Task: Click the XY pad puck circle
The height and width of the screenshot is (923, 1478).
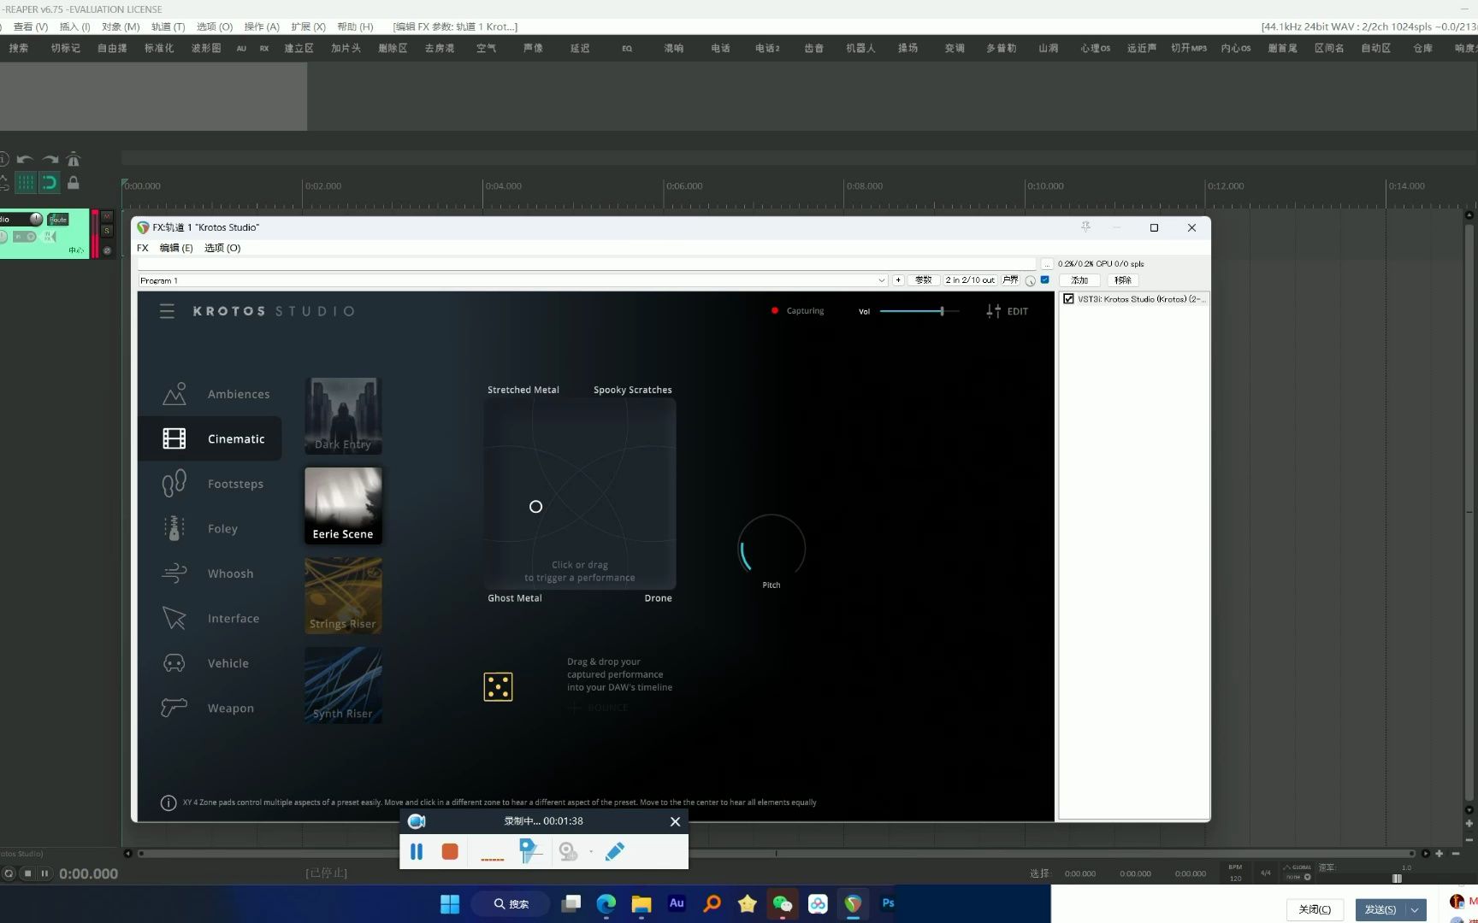Action: [x=535, y=507]
